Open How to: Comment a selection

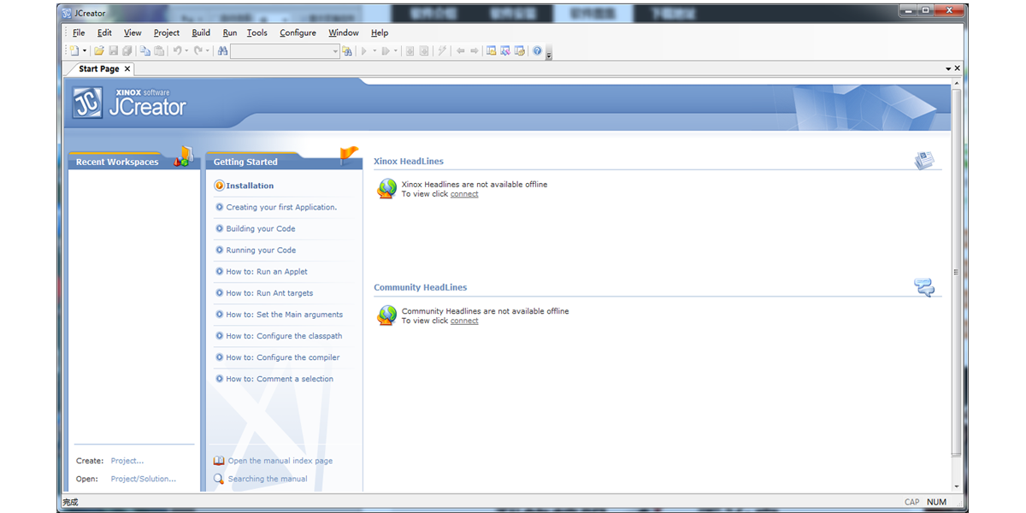(x=280, y=379)
